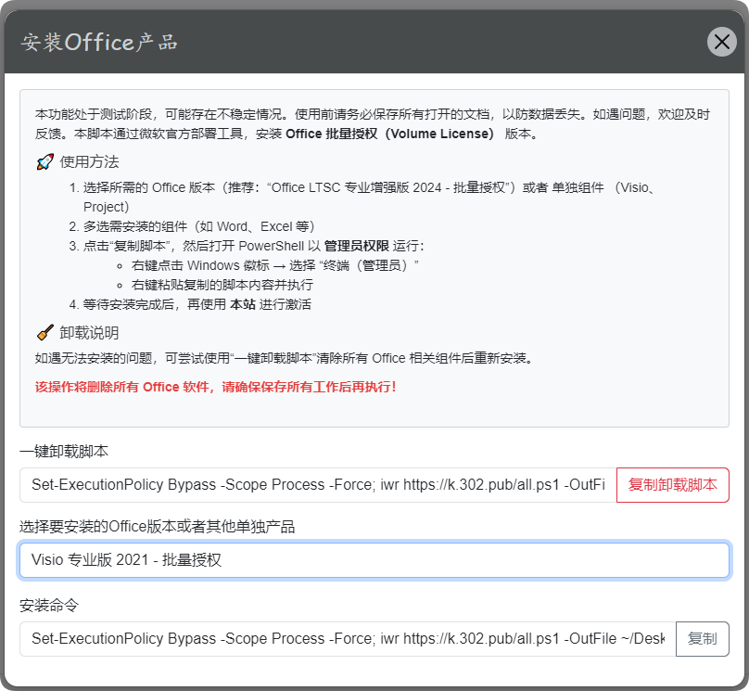Click the label 选择要安装的Office版本或者其他单独产品
749x691 pixels.
(158, 527)
